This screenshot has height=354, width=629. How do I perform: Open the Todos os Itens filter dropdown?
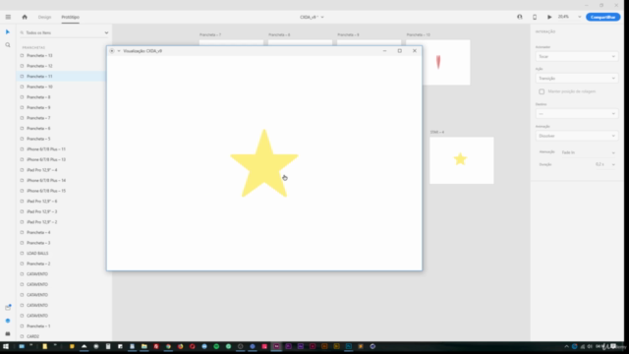(x=106, y=32)
